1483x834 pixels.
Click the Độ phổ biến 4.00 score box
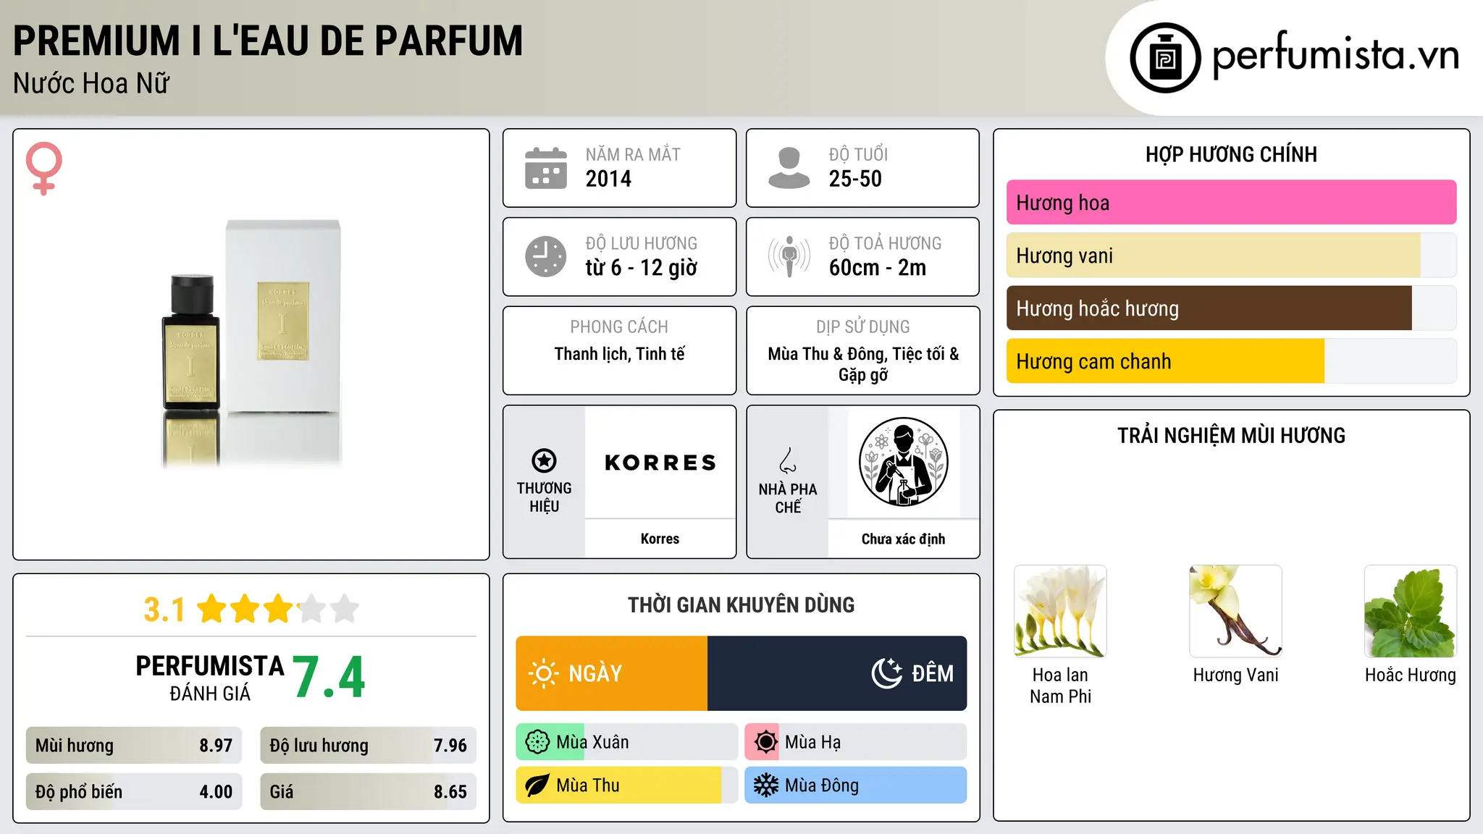point(134,792)
